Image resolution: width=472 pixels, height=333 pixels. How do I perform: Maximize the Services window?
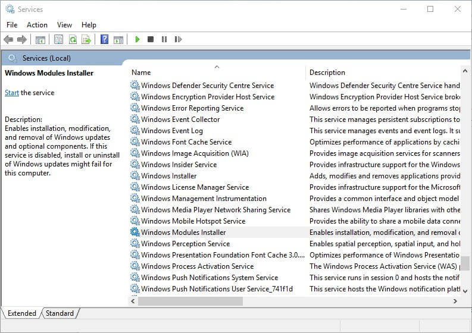tap(430, 9)
